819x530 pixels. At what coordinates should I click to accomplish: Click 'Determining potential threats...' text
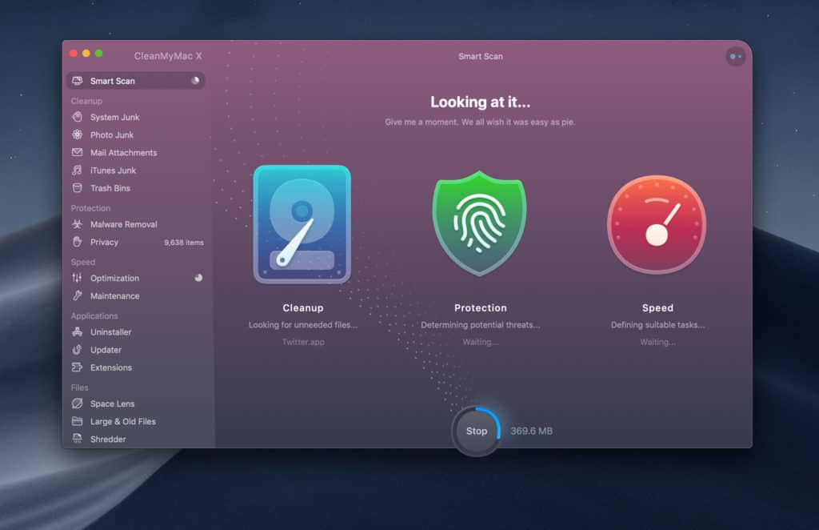(x=480, y=324)
